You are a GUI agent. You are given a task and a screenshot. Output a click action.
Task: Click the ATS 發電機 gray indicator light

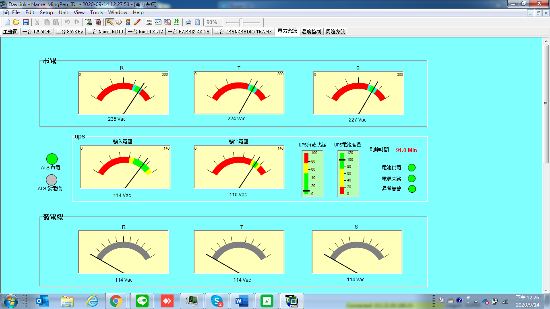click(52, 180)
